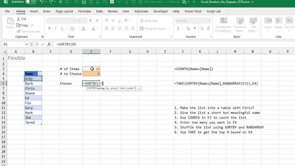The height and width of the screenshot is (166, 295).
Task: Click the Font Color letter A icon
Action: coord(93,29)
